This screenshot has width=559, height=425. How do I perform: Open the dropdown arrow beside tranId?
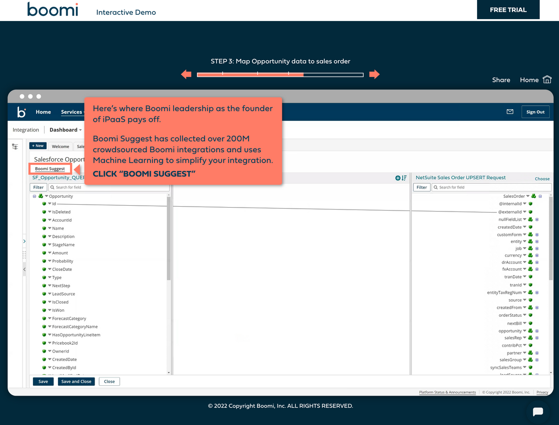coord(524,285)
